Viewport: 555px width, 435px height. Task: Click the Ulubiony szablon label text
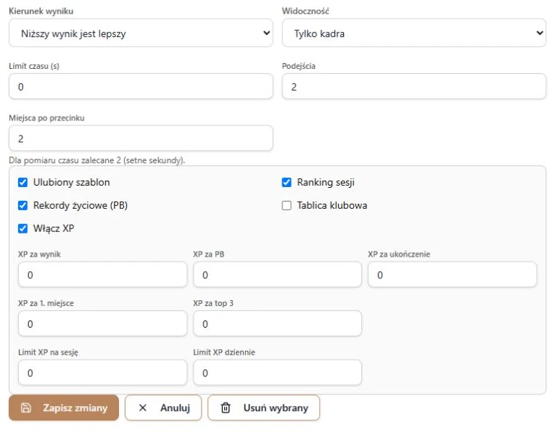point(72,183)
